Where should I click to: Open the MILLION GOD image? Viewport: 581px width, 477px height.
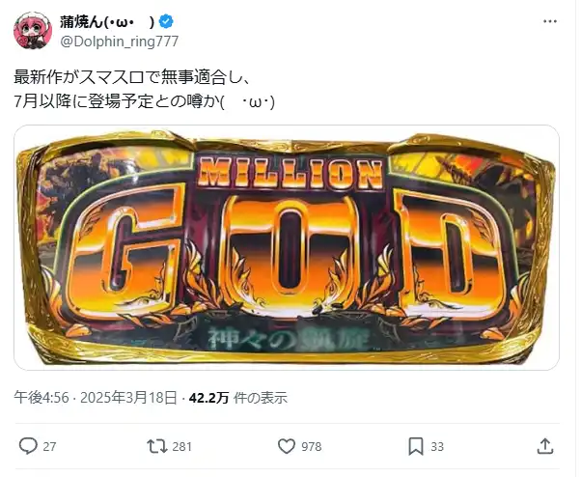click(287, 247)
